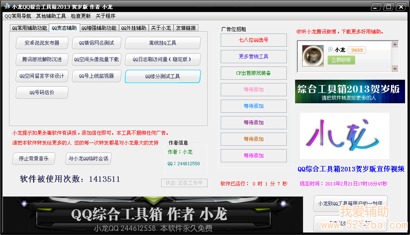The width and height of the screenshot is (410, 235).
Task: Minimize the toolbox window
Action: point(375,7)
